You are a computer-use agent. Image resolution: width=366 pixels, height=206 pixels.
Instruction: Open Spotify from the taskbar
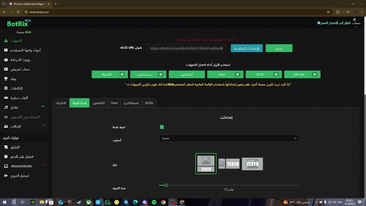[154, 202]
